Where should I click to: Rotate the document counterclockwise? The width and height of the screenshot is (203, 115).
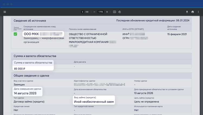[120, 12]
